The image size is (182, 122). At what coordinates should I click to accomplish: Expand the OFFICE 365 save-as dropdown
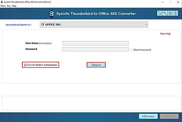point(94,25)
